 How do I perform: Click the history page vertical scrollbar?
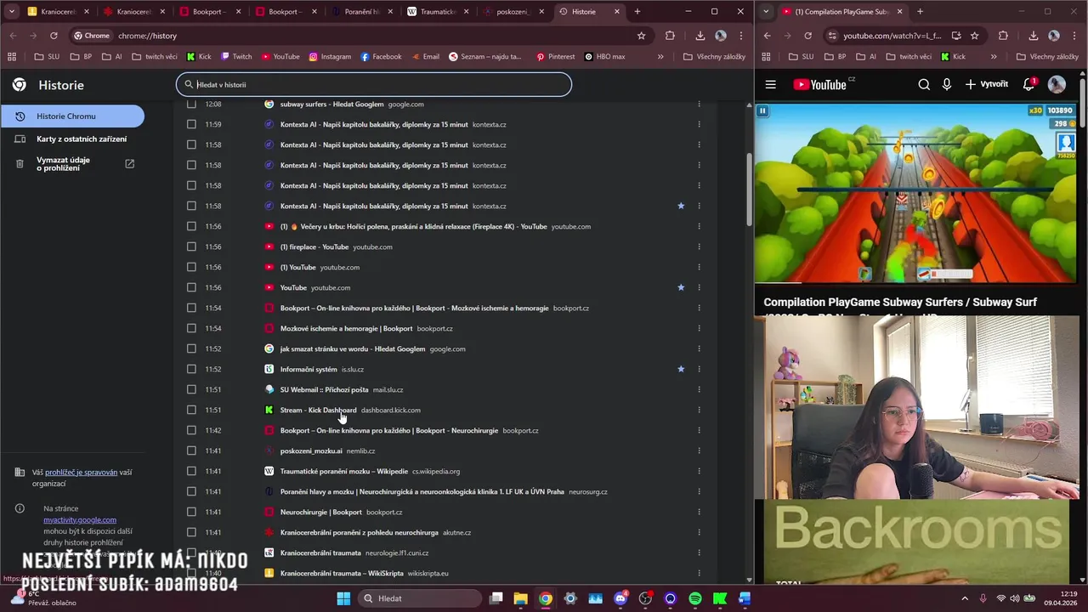point(749,189)
